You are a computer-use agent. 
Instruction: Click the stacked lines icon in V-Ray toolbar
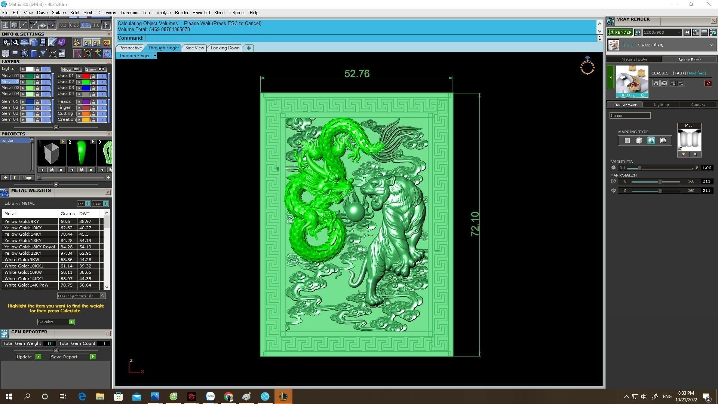pos(704,33)
